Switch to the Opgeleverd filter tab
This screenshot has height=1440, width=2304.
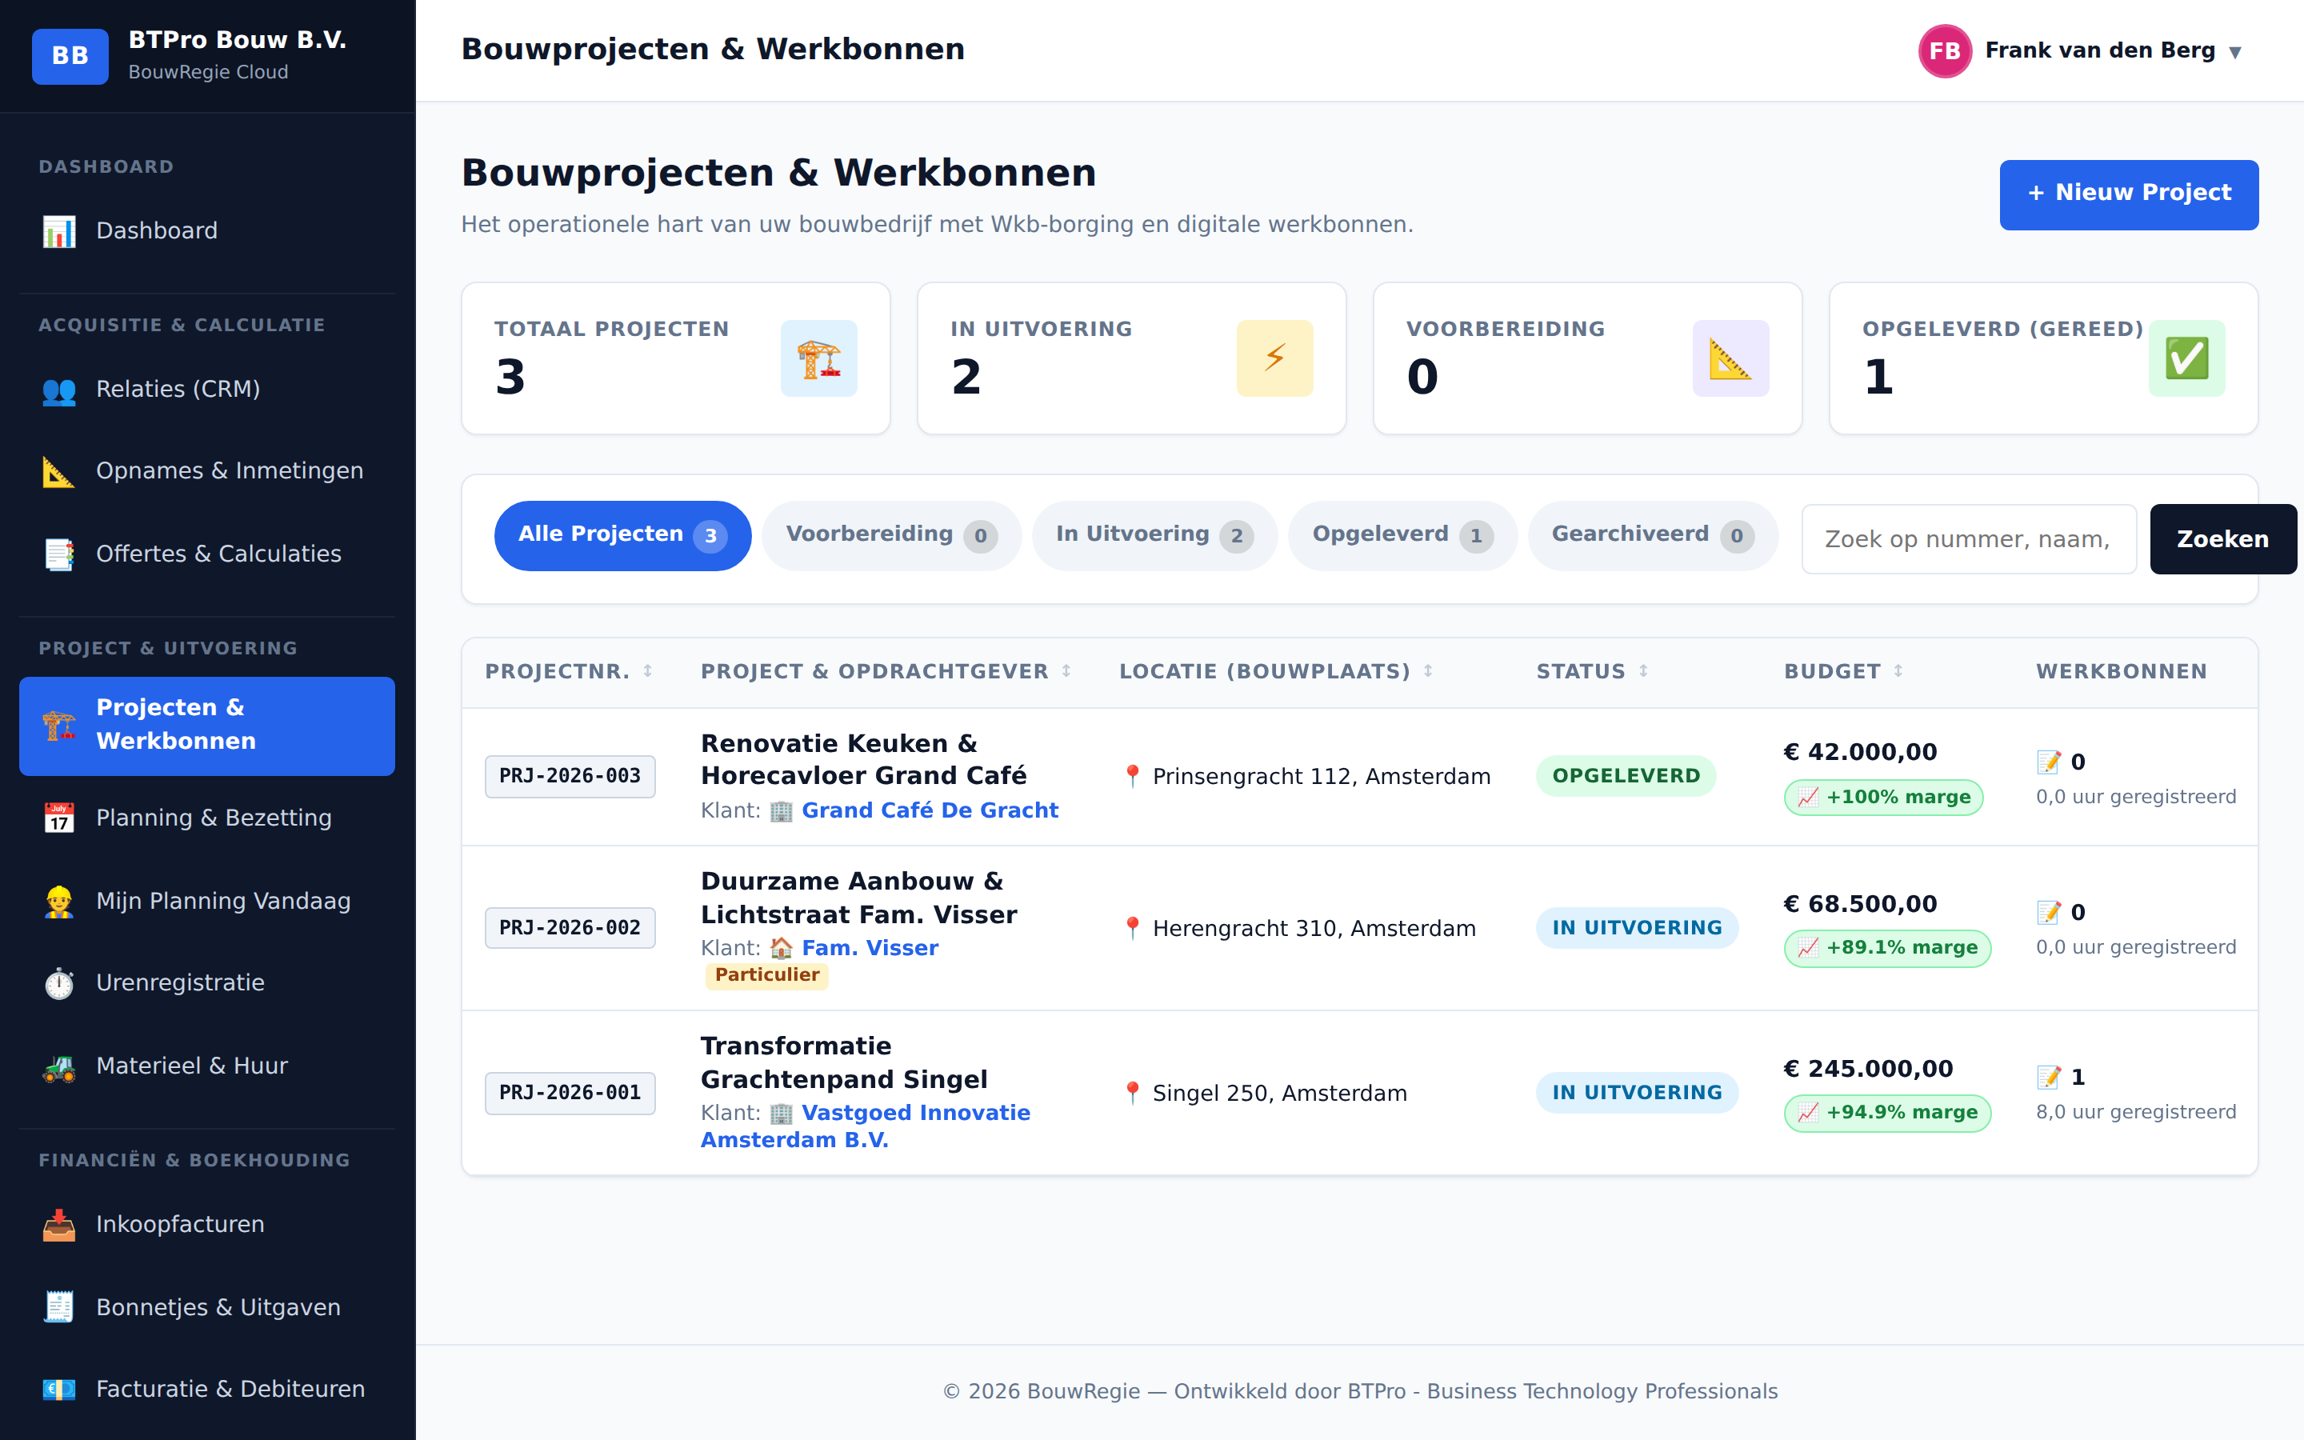pos(1402,535)
